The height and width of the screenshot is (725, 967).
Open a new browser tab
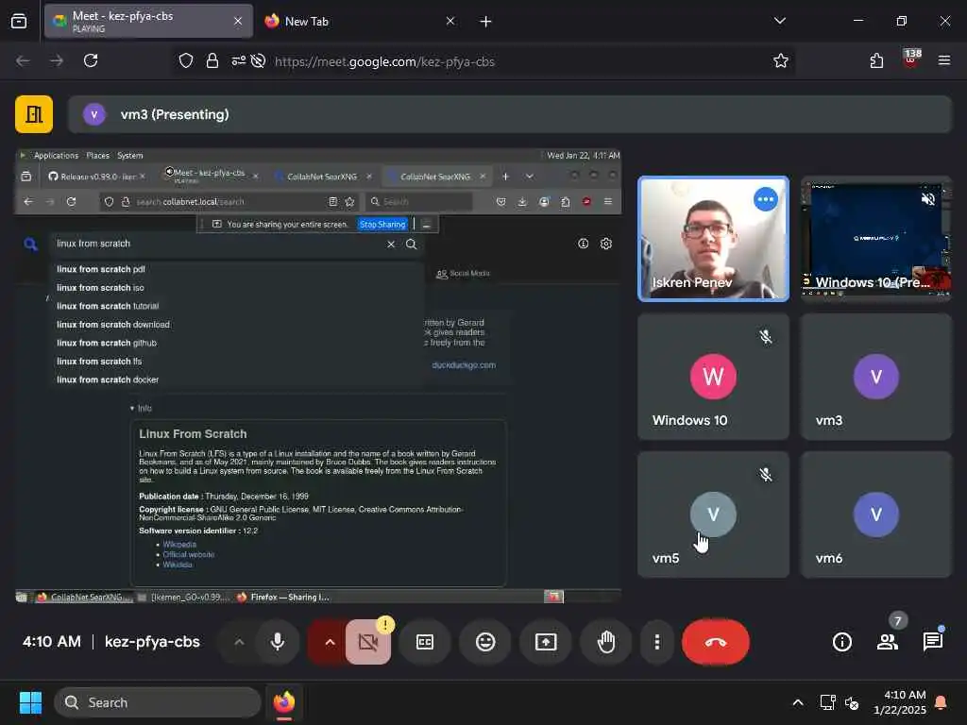click(x=485, y=22)
